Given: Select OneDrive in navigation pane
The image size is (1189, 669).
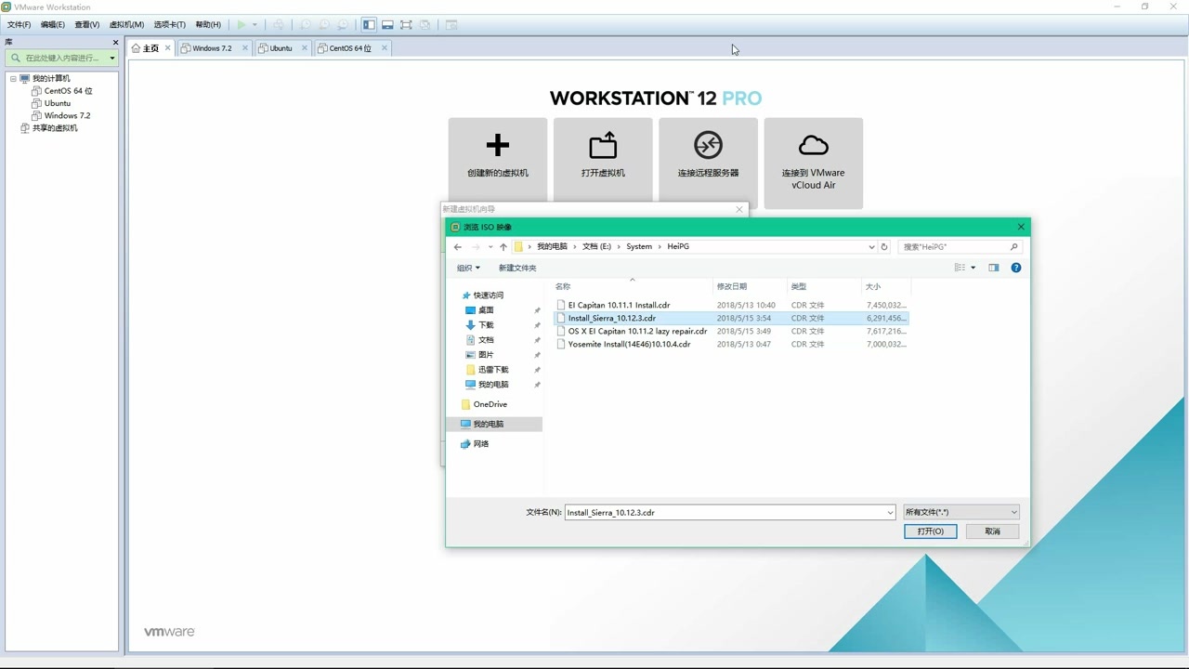Looking at the screenshot, I should (x=490, y=404).
